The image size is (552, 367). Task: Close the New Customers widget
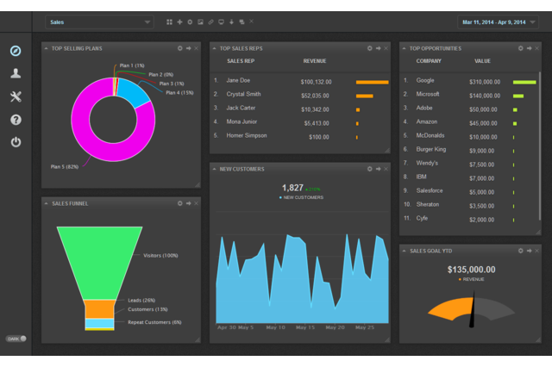pyautogui.click(x=386, y=169)
